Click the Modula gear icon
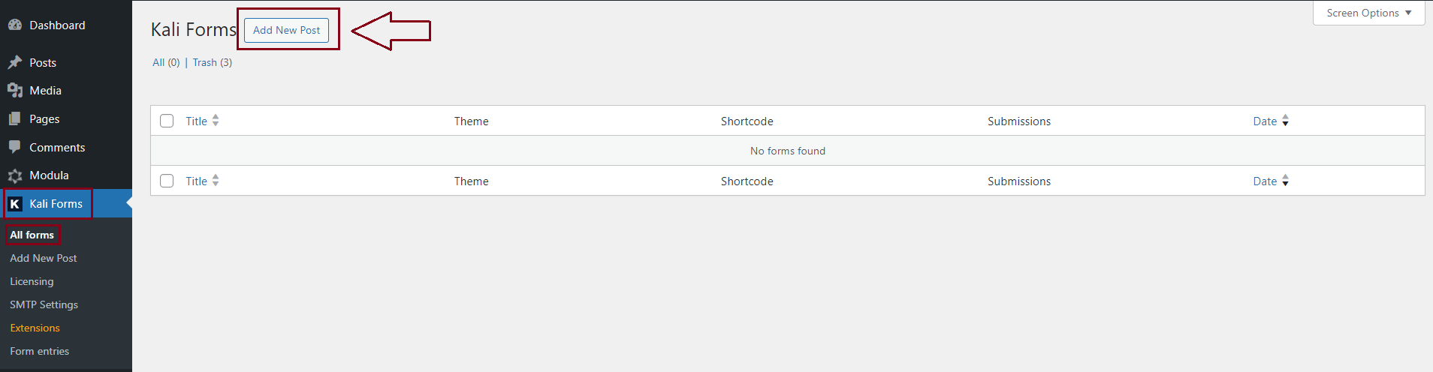This screenshot has width=1433, height=372. (x=15, y=175)
